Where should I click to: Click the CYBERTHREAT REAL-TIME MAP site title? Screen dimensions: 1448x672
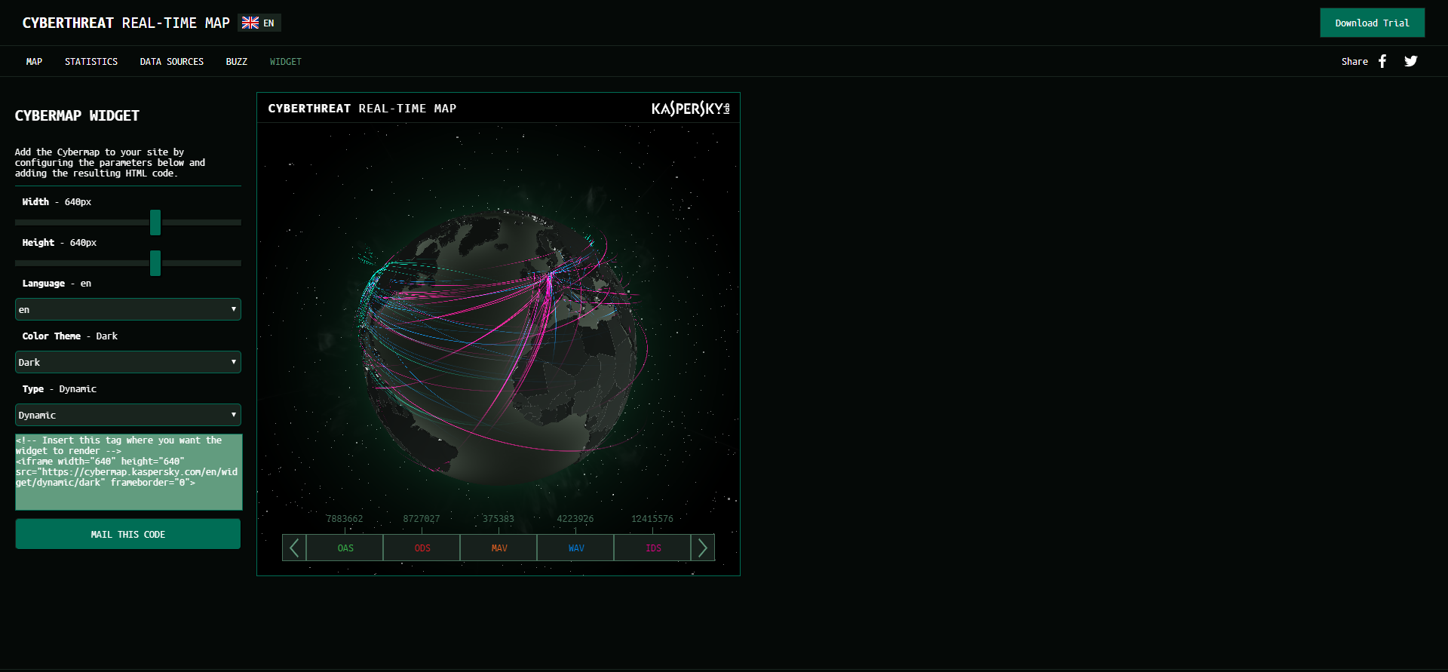[126, 23]
